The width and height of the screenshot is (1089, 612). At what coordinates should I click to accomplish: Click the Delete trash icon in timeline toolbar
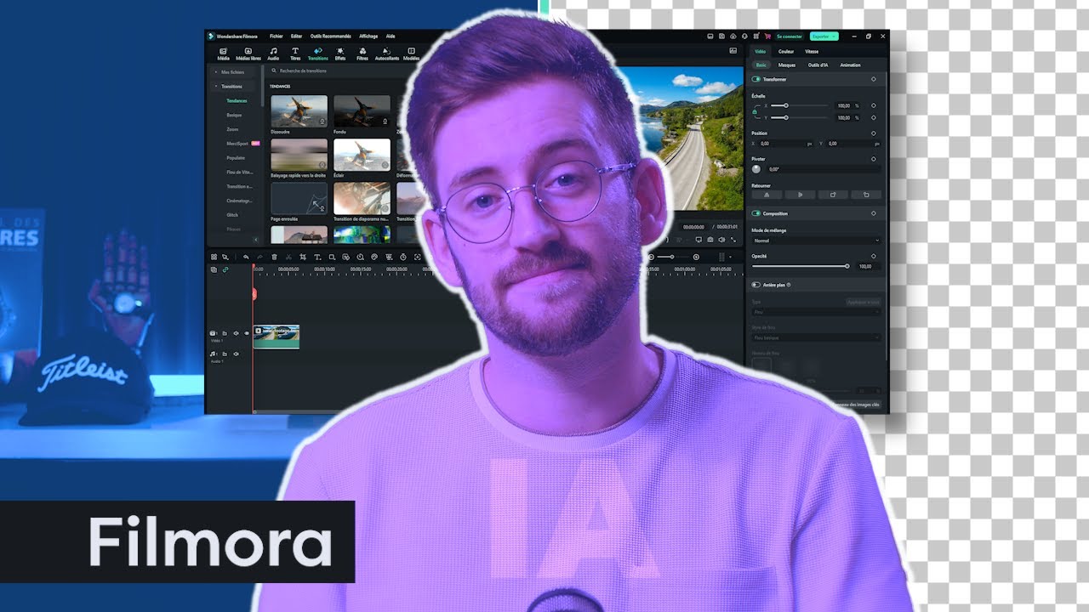point(274,257)
